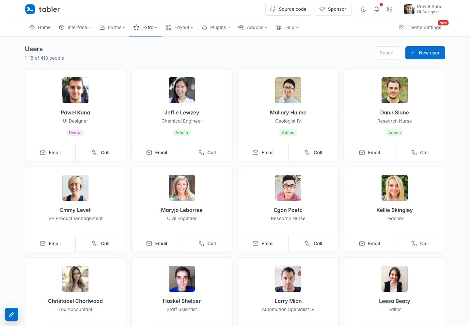Click Email on Mallory Hulme's card

[x=263, y=153]
